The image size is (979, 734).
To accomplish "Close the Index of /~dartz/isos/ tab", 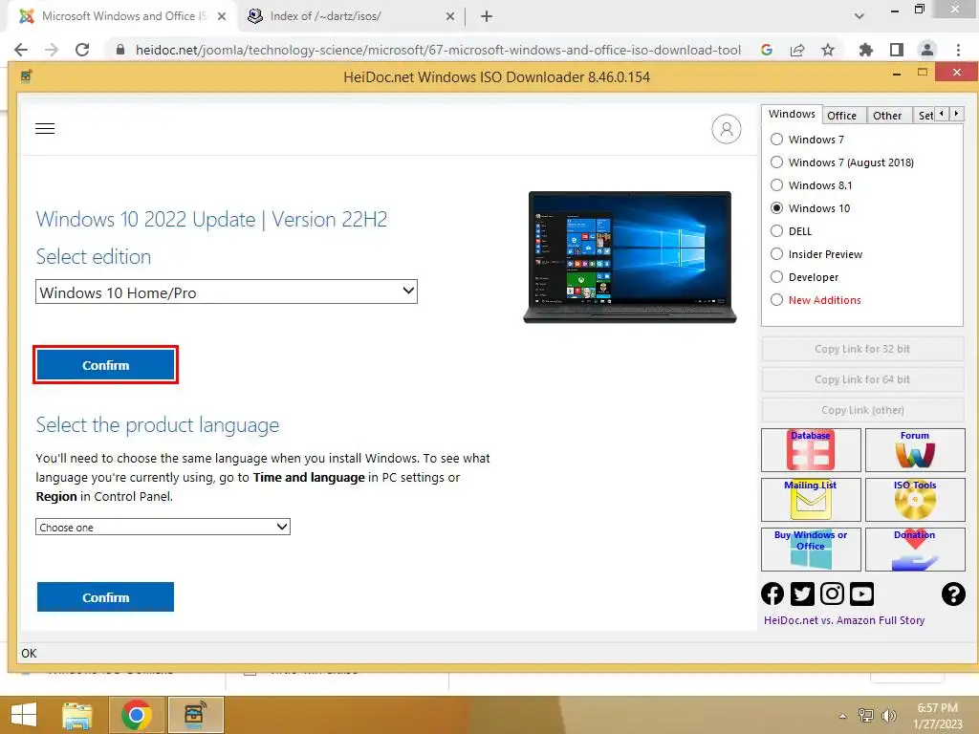I will pos(450,17).
